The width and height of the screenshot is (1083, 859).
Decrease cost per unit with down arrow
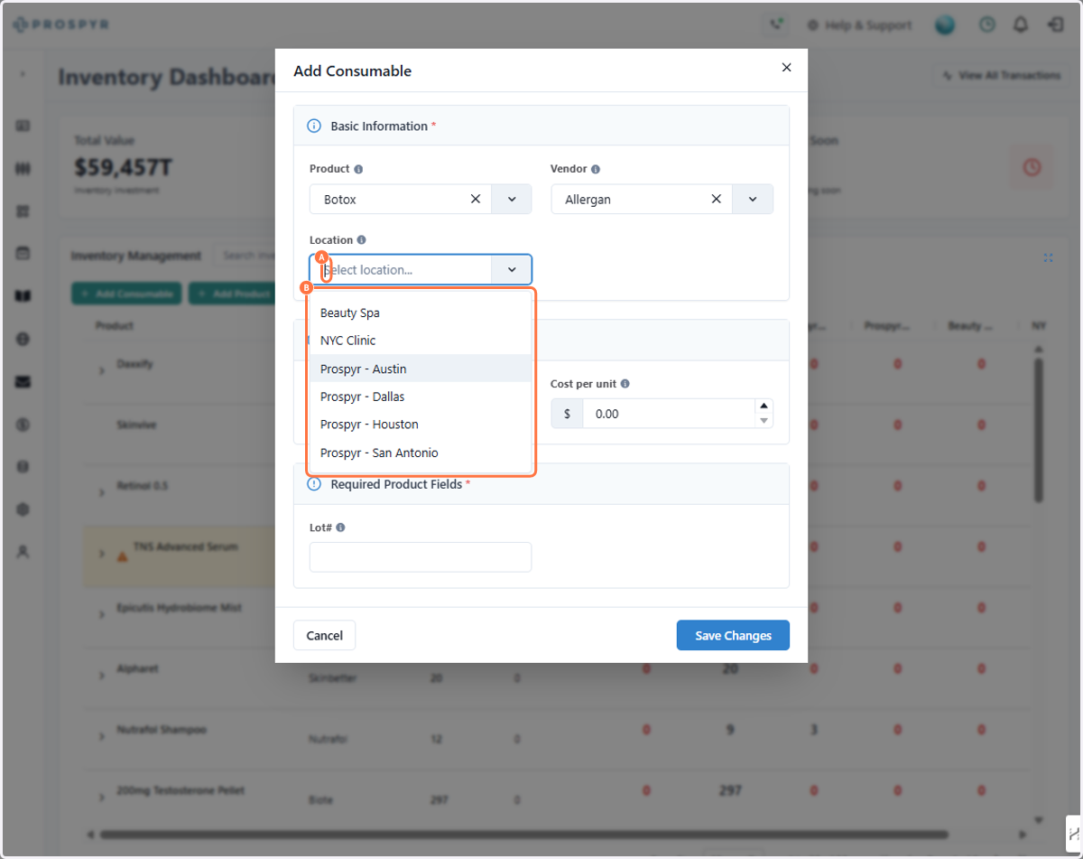pos(764,420)
